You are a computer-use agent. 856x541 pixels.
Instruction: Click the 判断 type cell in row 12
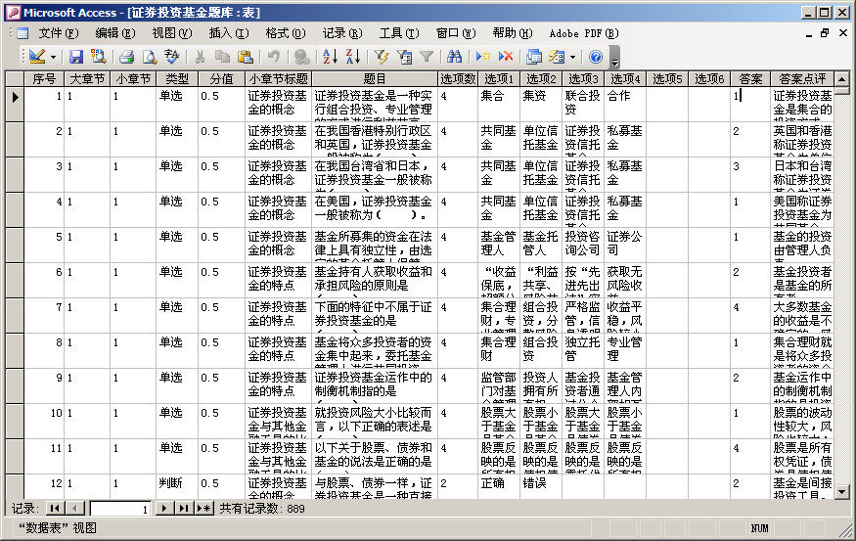pos(177,486)
